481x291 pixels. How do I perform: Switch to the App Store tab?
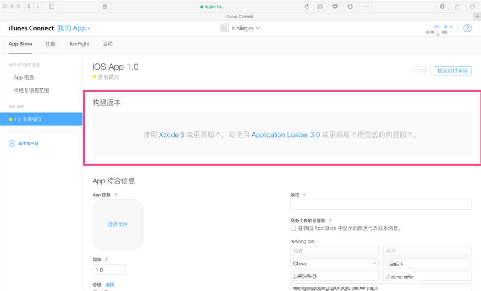coord(20,44)
